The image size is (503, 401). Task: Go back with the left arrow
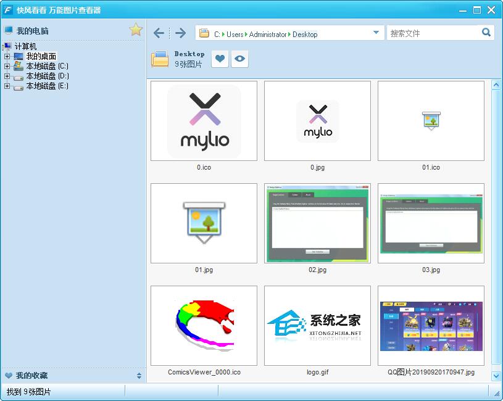pos(159,33)
